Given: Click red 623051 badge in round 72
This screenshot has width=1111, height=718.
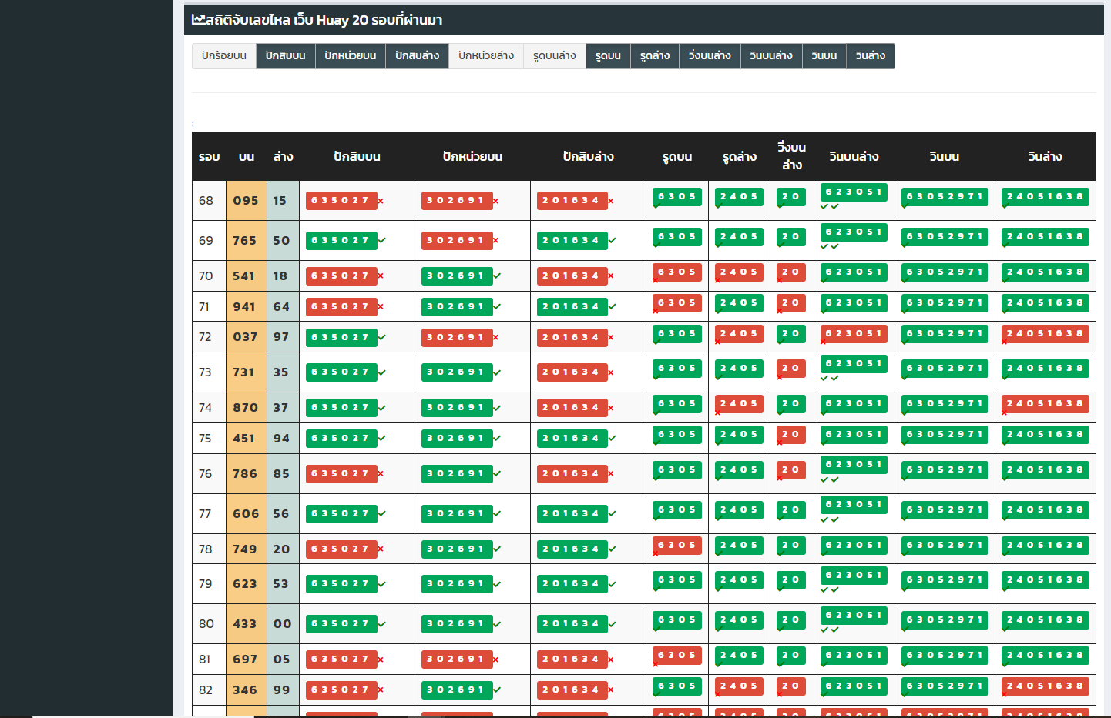Looking at the screenshot, I should coord(854,333).
